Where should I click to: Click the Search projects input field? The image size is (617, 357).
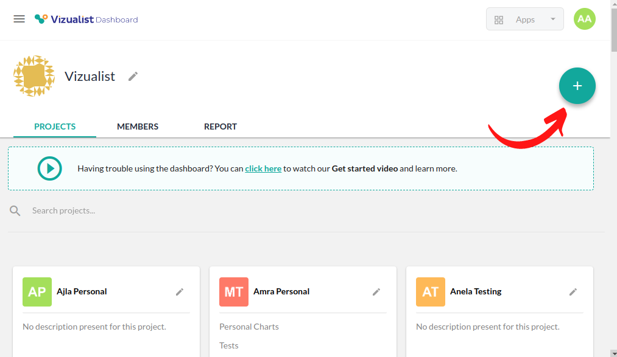183,211
